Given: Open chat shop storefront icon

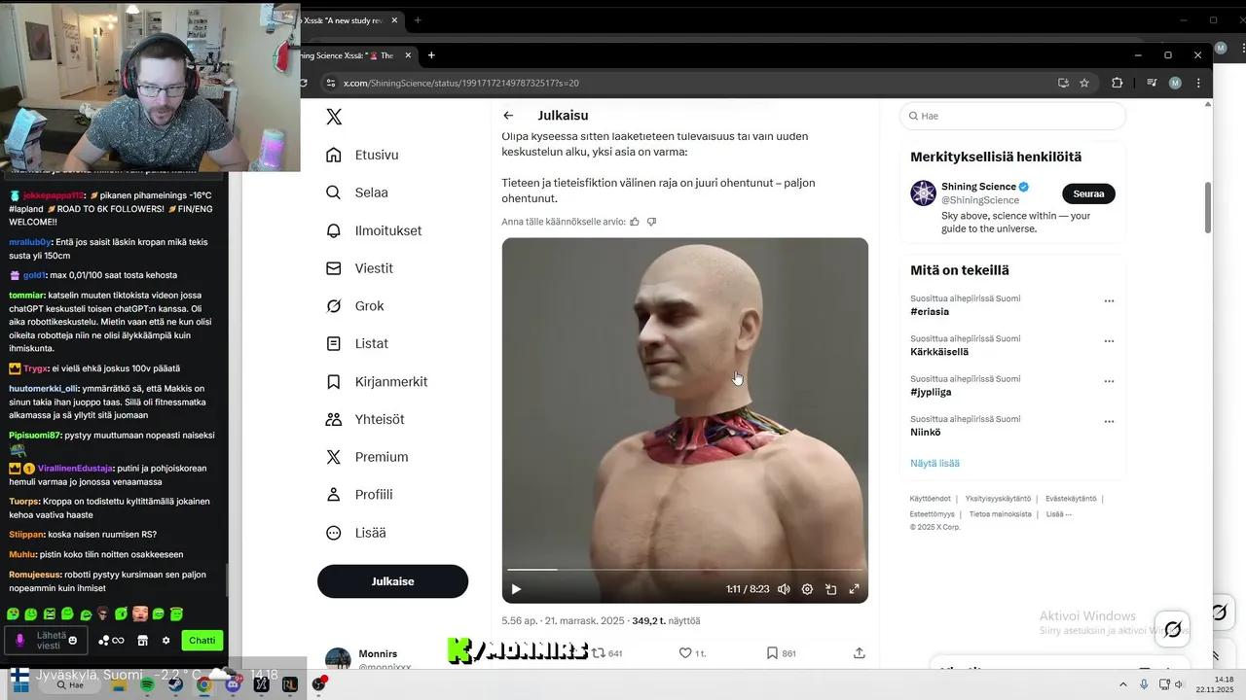Looking at the screenshot, I should point(142,641).
